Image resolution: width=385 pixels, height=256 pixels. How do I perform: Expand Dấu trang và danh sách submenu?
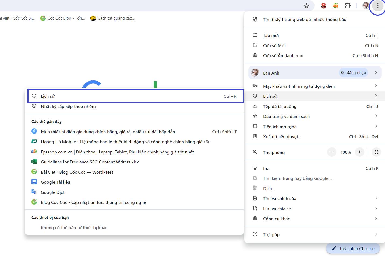coord(315,116)
